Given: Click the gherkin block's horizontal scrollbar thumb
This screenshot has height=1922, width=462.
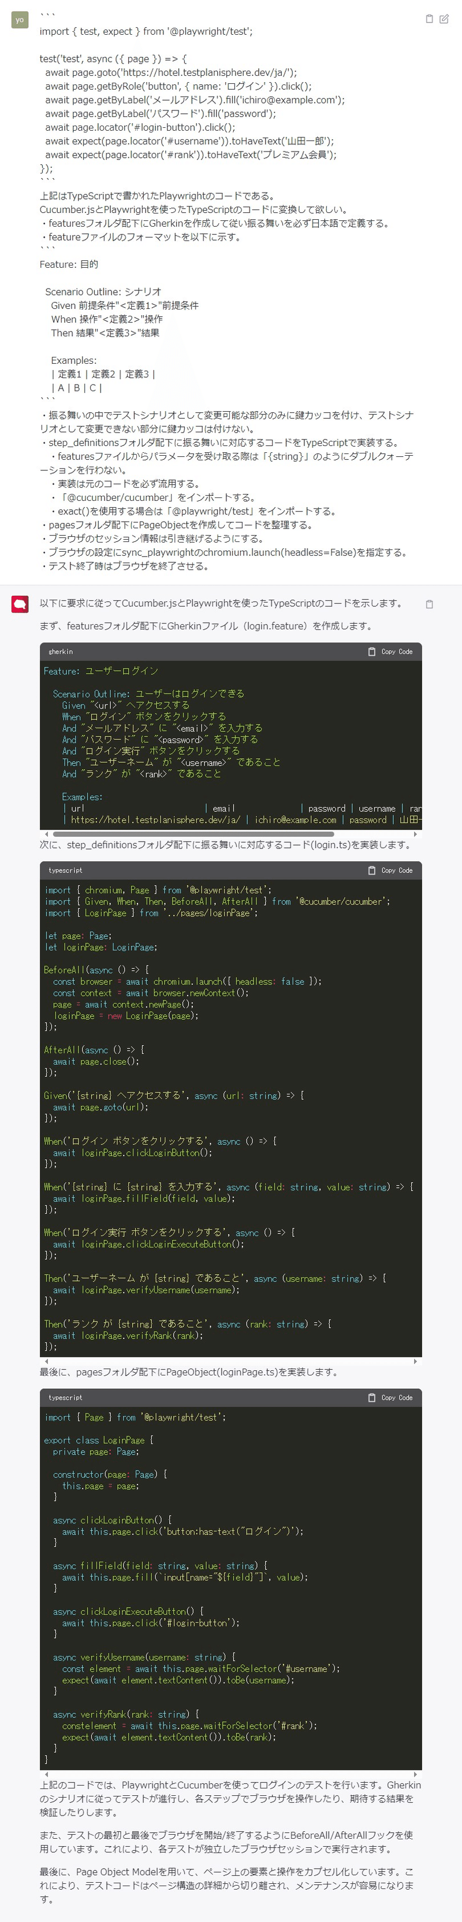Looking at the screenshot, I should [195, 834].
